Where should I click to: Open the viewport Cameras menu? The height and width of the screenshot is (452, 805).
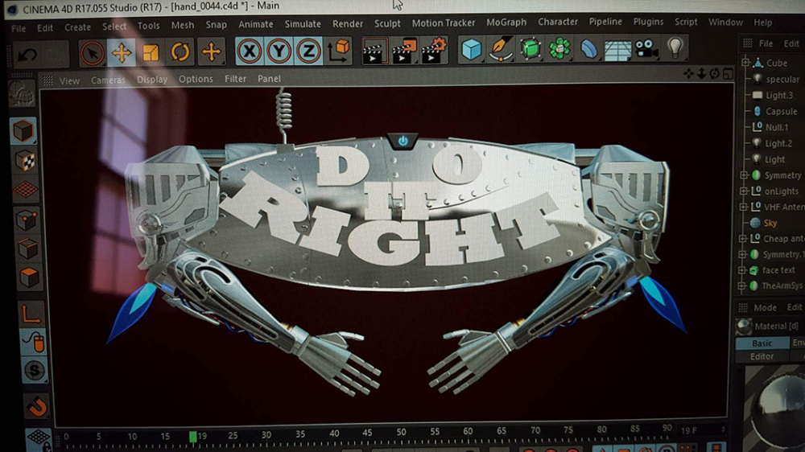108,80
